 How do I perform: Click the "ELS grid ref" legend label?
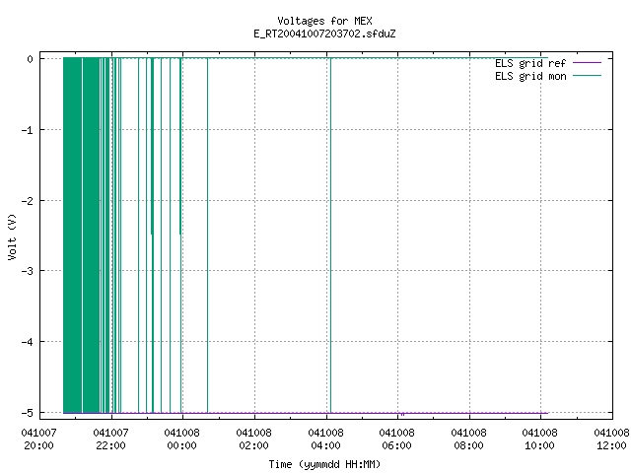[x=530, y=63]
